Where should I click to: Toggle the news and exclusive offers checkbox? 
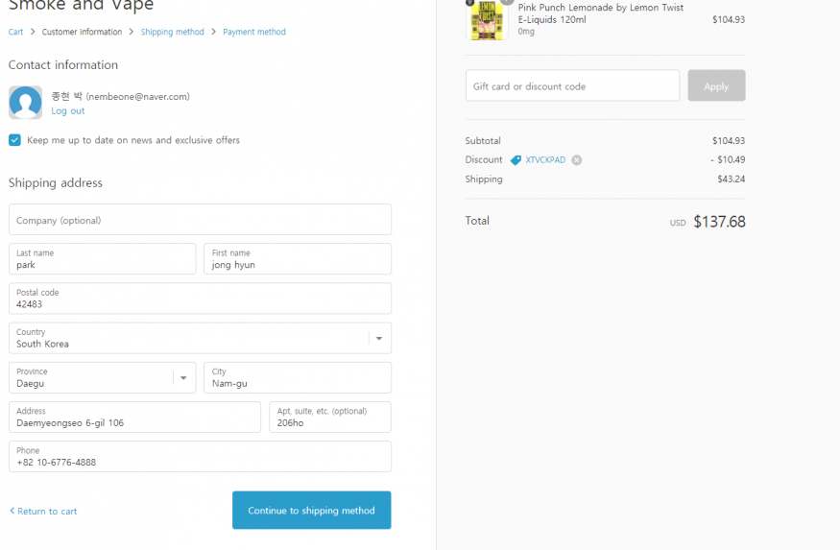click(x=15, y=140)
